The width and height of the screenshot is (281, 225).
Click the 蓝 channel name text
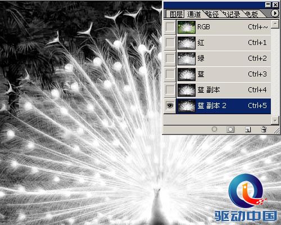(201, 74)
